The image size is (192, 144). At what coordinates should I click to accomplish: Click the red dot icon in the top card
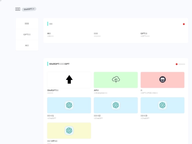coord(184,24)
